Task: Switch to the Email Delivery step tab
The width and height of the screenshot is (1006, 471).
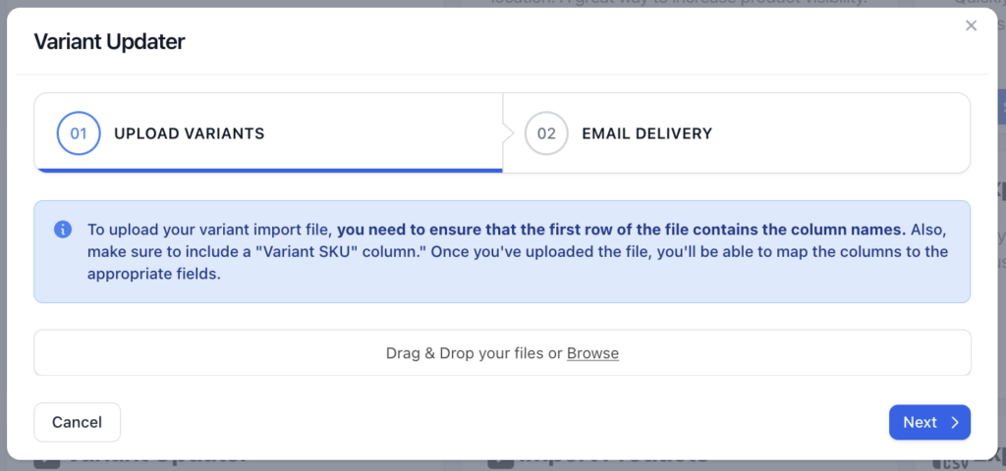Action: pyautogui.click(x=646, y=133)
